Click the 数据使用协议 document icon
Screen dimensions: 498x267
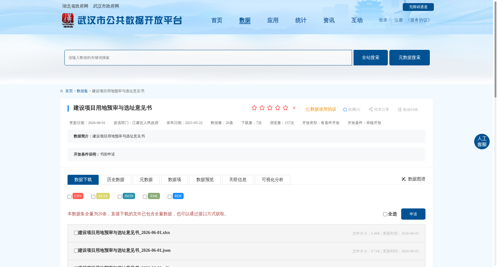pyautogui.click(x=308, y=109)
